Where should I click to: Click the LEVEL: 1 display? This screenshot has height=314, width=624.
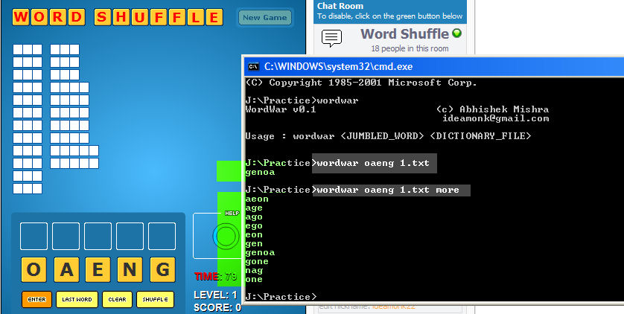pyautogui.click(x=215, y=295)
